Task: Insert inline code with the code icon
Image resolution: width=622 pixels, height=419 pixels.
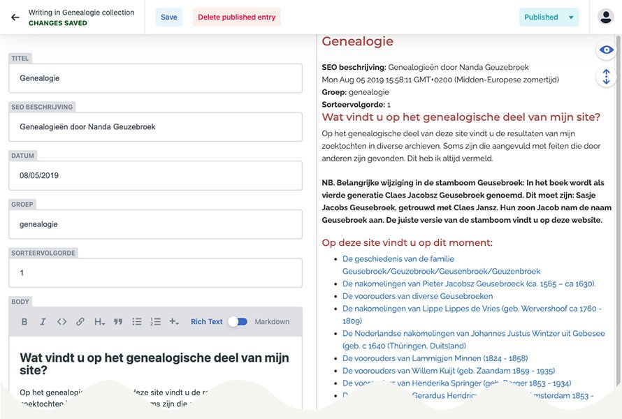Action: [62, 321]
